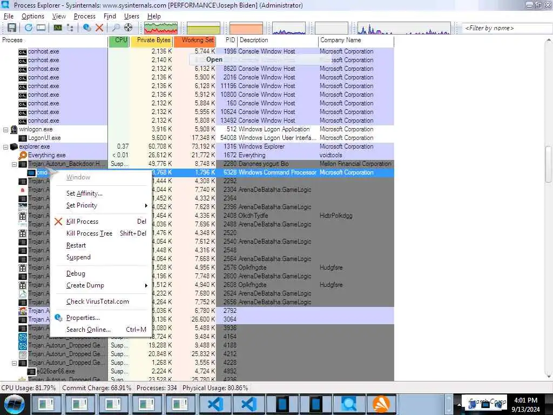Toggle the Show Process Tree icon
The image size is (553, 415).
70,28
